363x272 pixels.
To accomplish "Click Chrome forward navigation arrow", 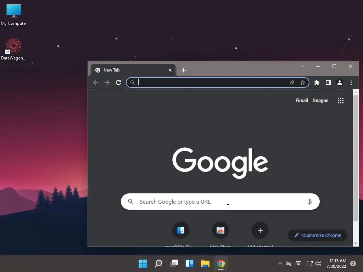I will pos(107,83).
